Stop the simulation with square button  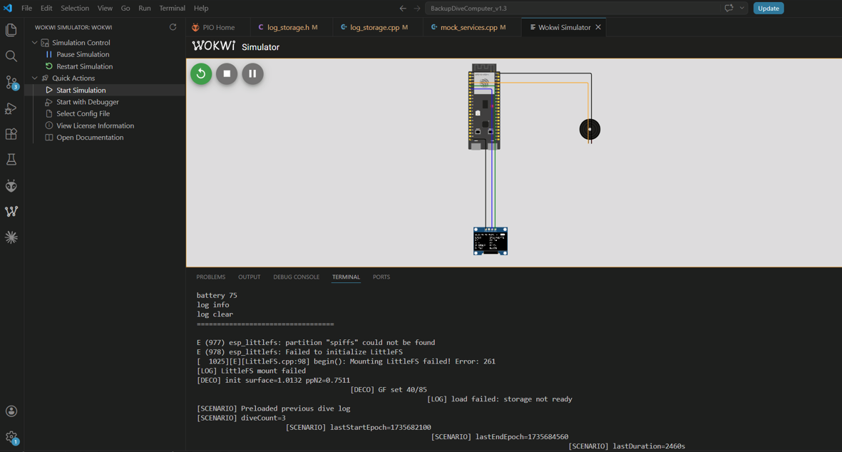(x=227, y=73)
